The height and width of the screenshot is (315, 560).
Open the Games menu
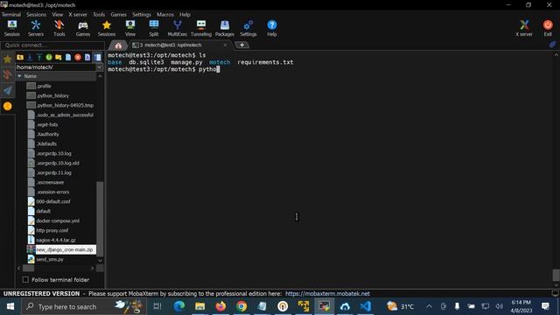(x=118, y=15)
